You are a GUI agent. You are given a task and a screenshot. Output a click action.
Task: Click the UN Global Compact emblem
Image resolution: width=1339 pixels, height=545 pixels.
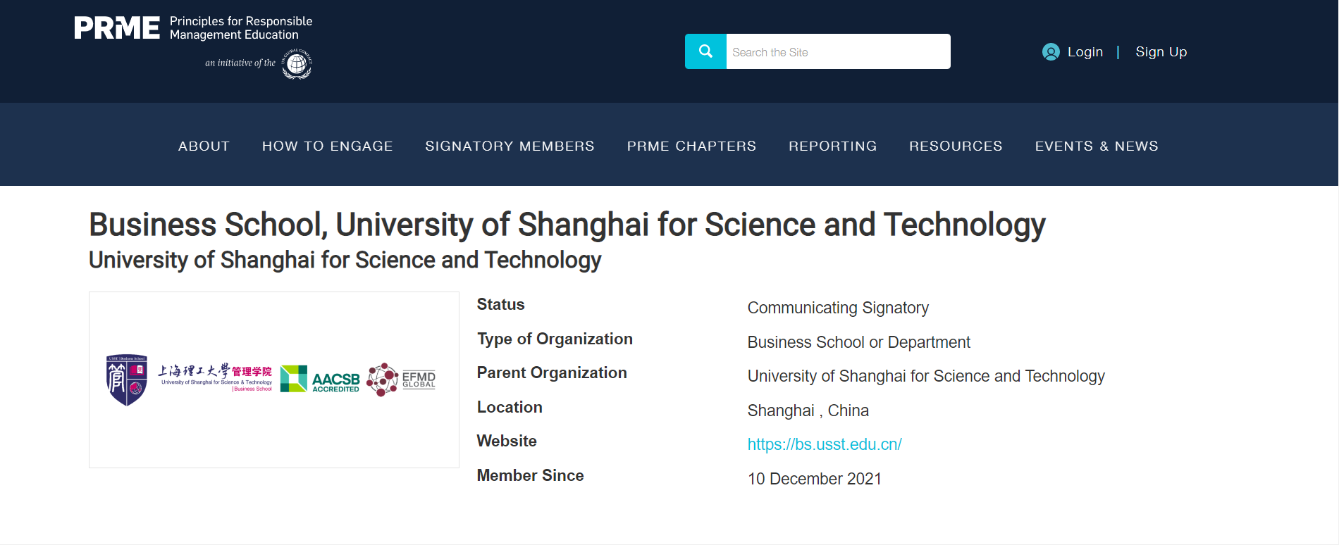click(297, 64)
